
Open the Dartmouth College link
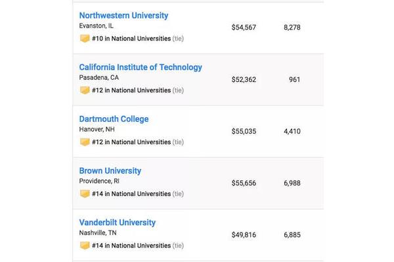pos(114,119)
